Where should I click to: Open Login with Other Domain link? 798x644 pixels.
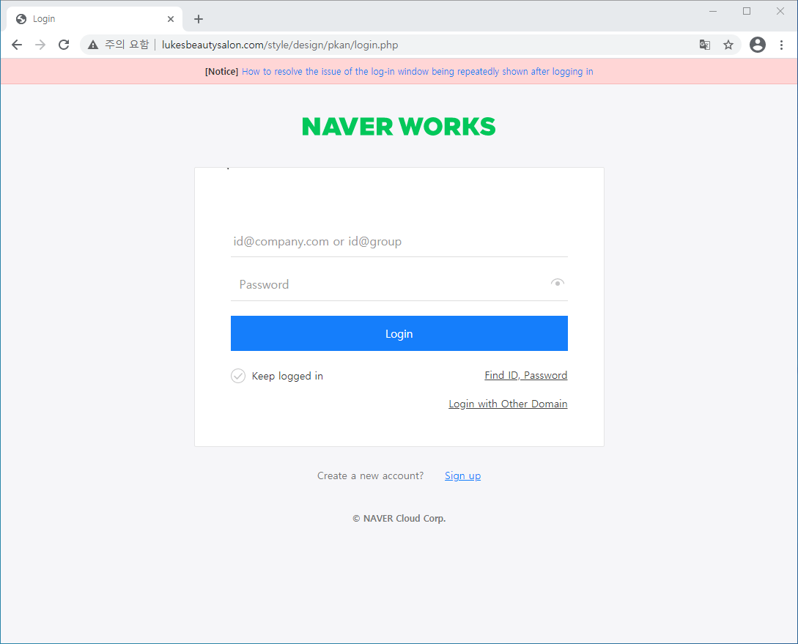coord(508,404)
